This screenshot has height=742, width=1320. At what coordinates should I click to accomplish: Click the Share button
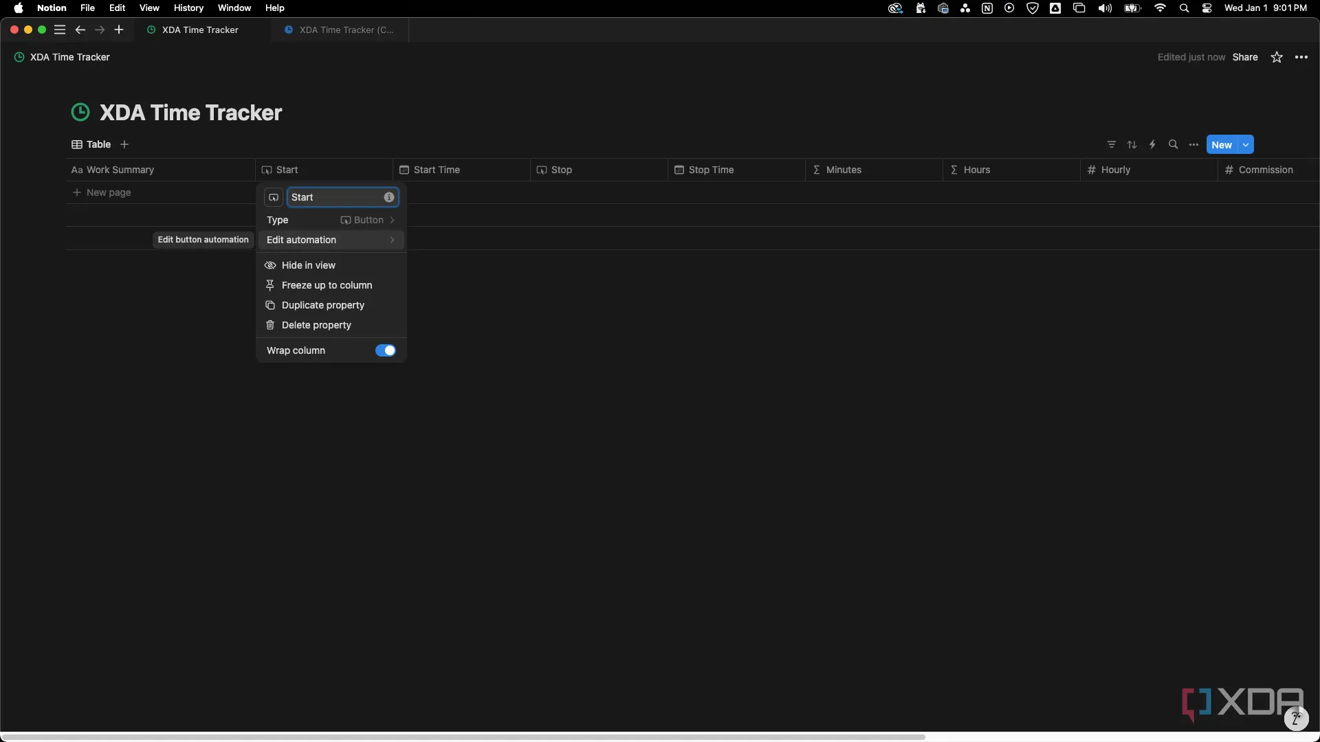point(1245,57)
